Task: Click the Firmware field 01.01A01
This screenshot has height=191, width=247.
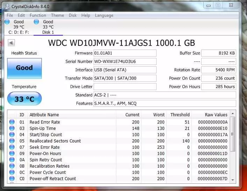Action: point(125,53)
